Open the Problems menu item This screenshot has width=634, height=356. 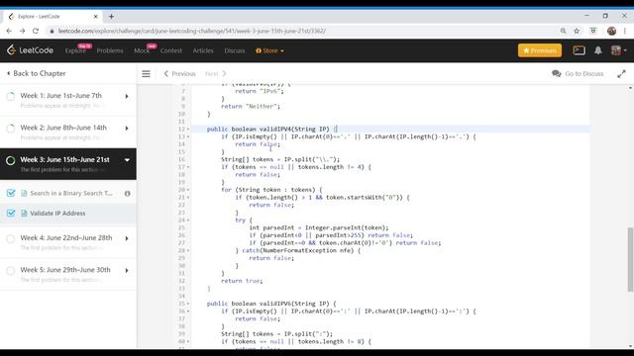click(110, 50)
